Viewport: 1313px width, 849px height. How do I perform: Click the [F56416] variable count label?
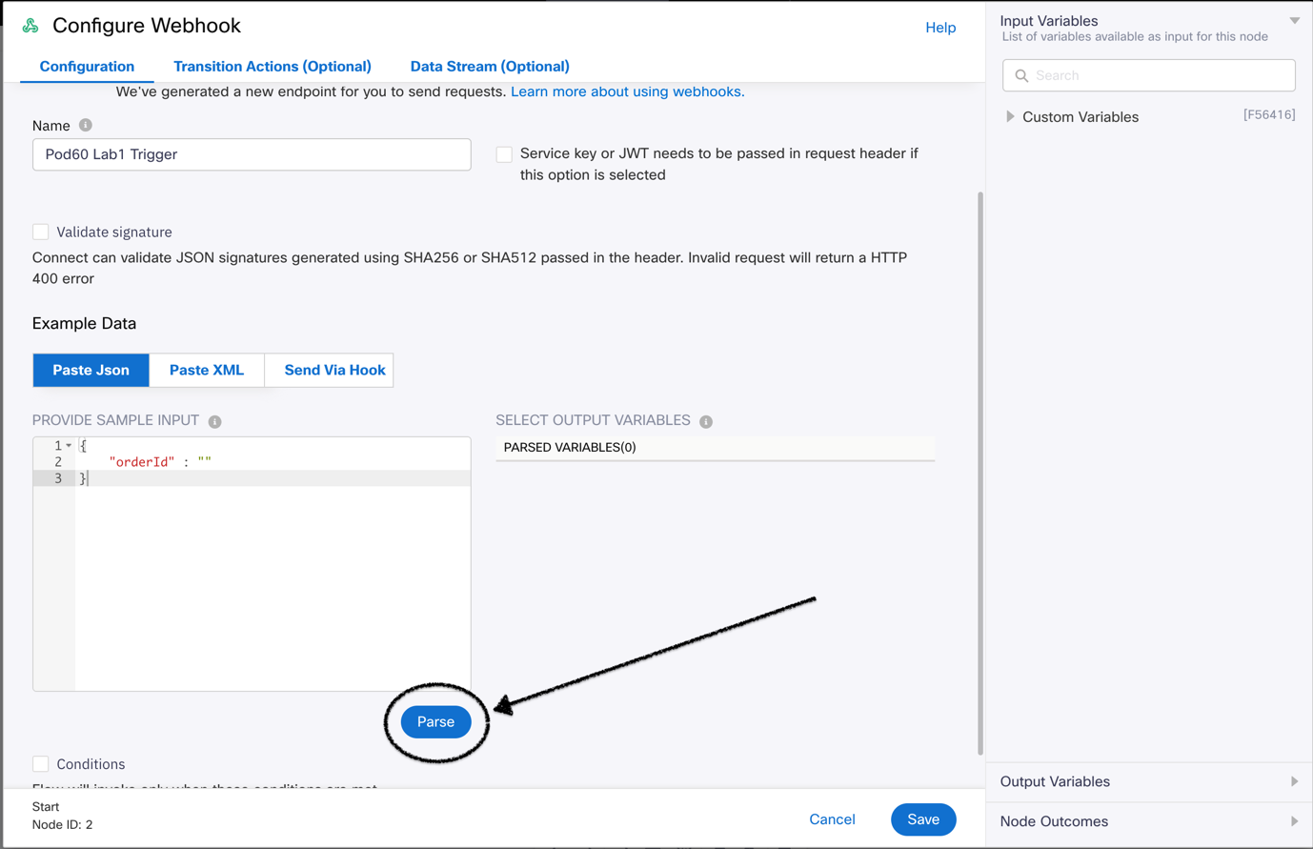(1269, 114)
